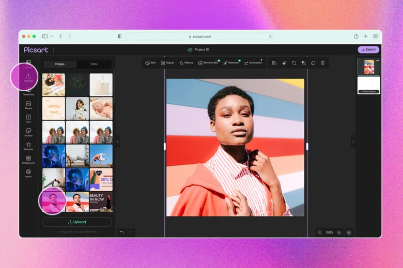The height and width of the screenshot is (268, 403).
Task: Collapse the left images panel
Action: click(x=117, y=142)
